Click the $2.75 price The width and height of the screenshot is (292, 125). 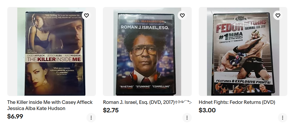tap(111, 110)
